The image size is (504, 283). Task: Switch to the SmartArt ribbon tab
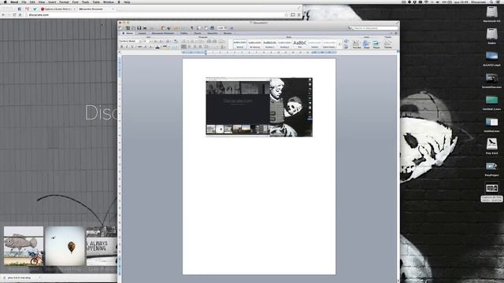213,33
